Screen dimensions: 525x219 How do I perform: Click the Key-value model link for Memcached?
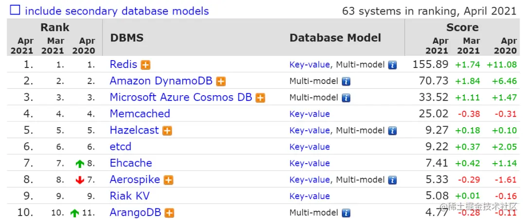pyautogui.click(x=310, y=114)
